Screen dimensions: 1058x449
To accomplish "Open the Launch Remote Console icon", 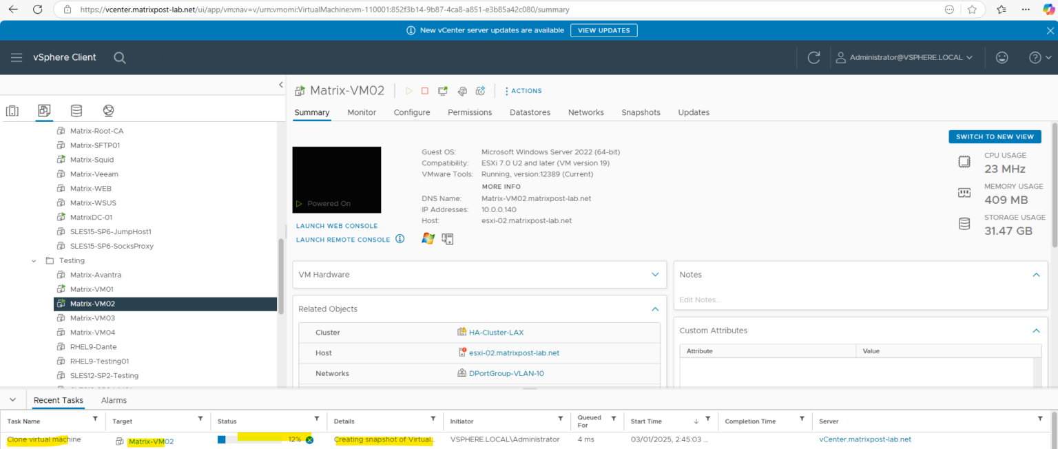I will pyautogui.click(x=443, y=90).
